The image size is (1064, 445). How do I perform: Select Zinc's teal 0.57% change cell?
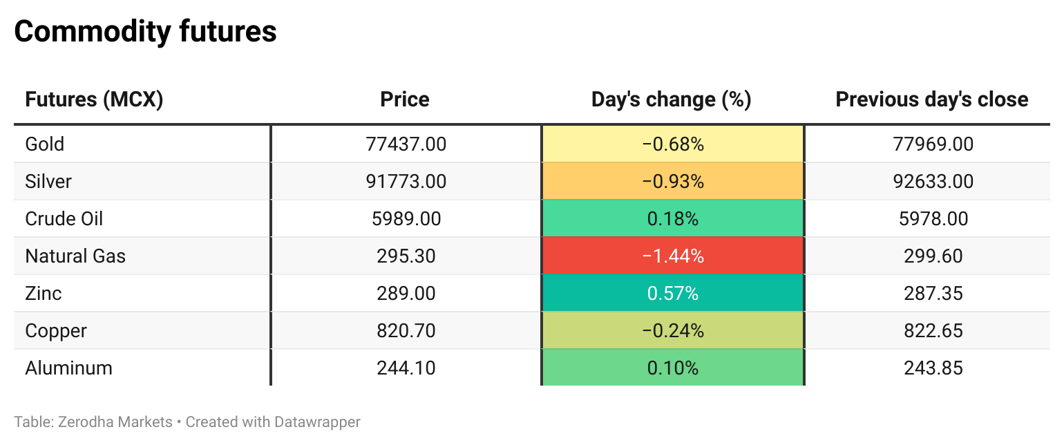coord(673,293)
